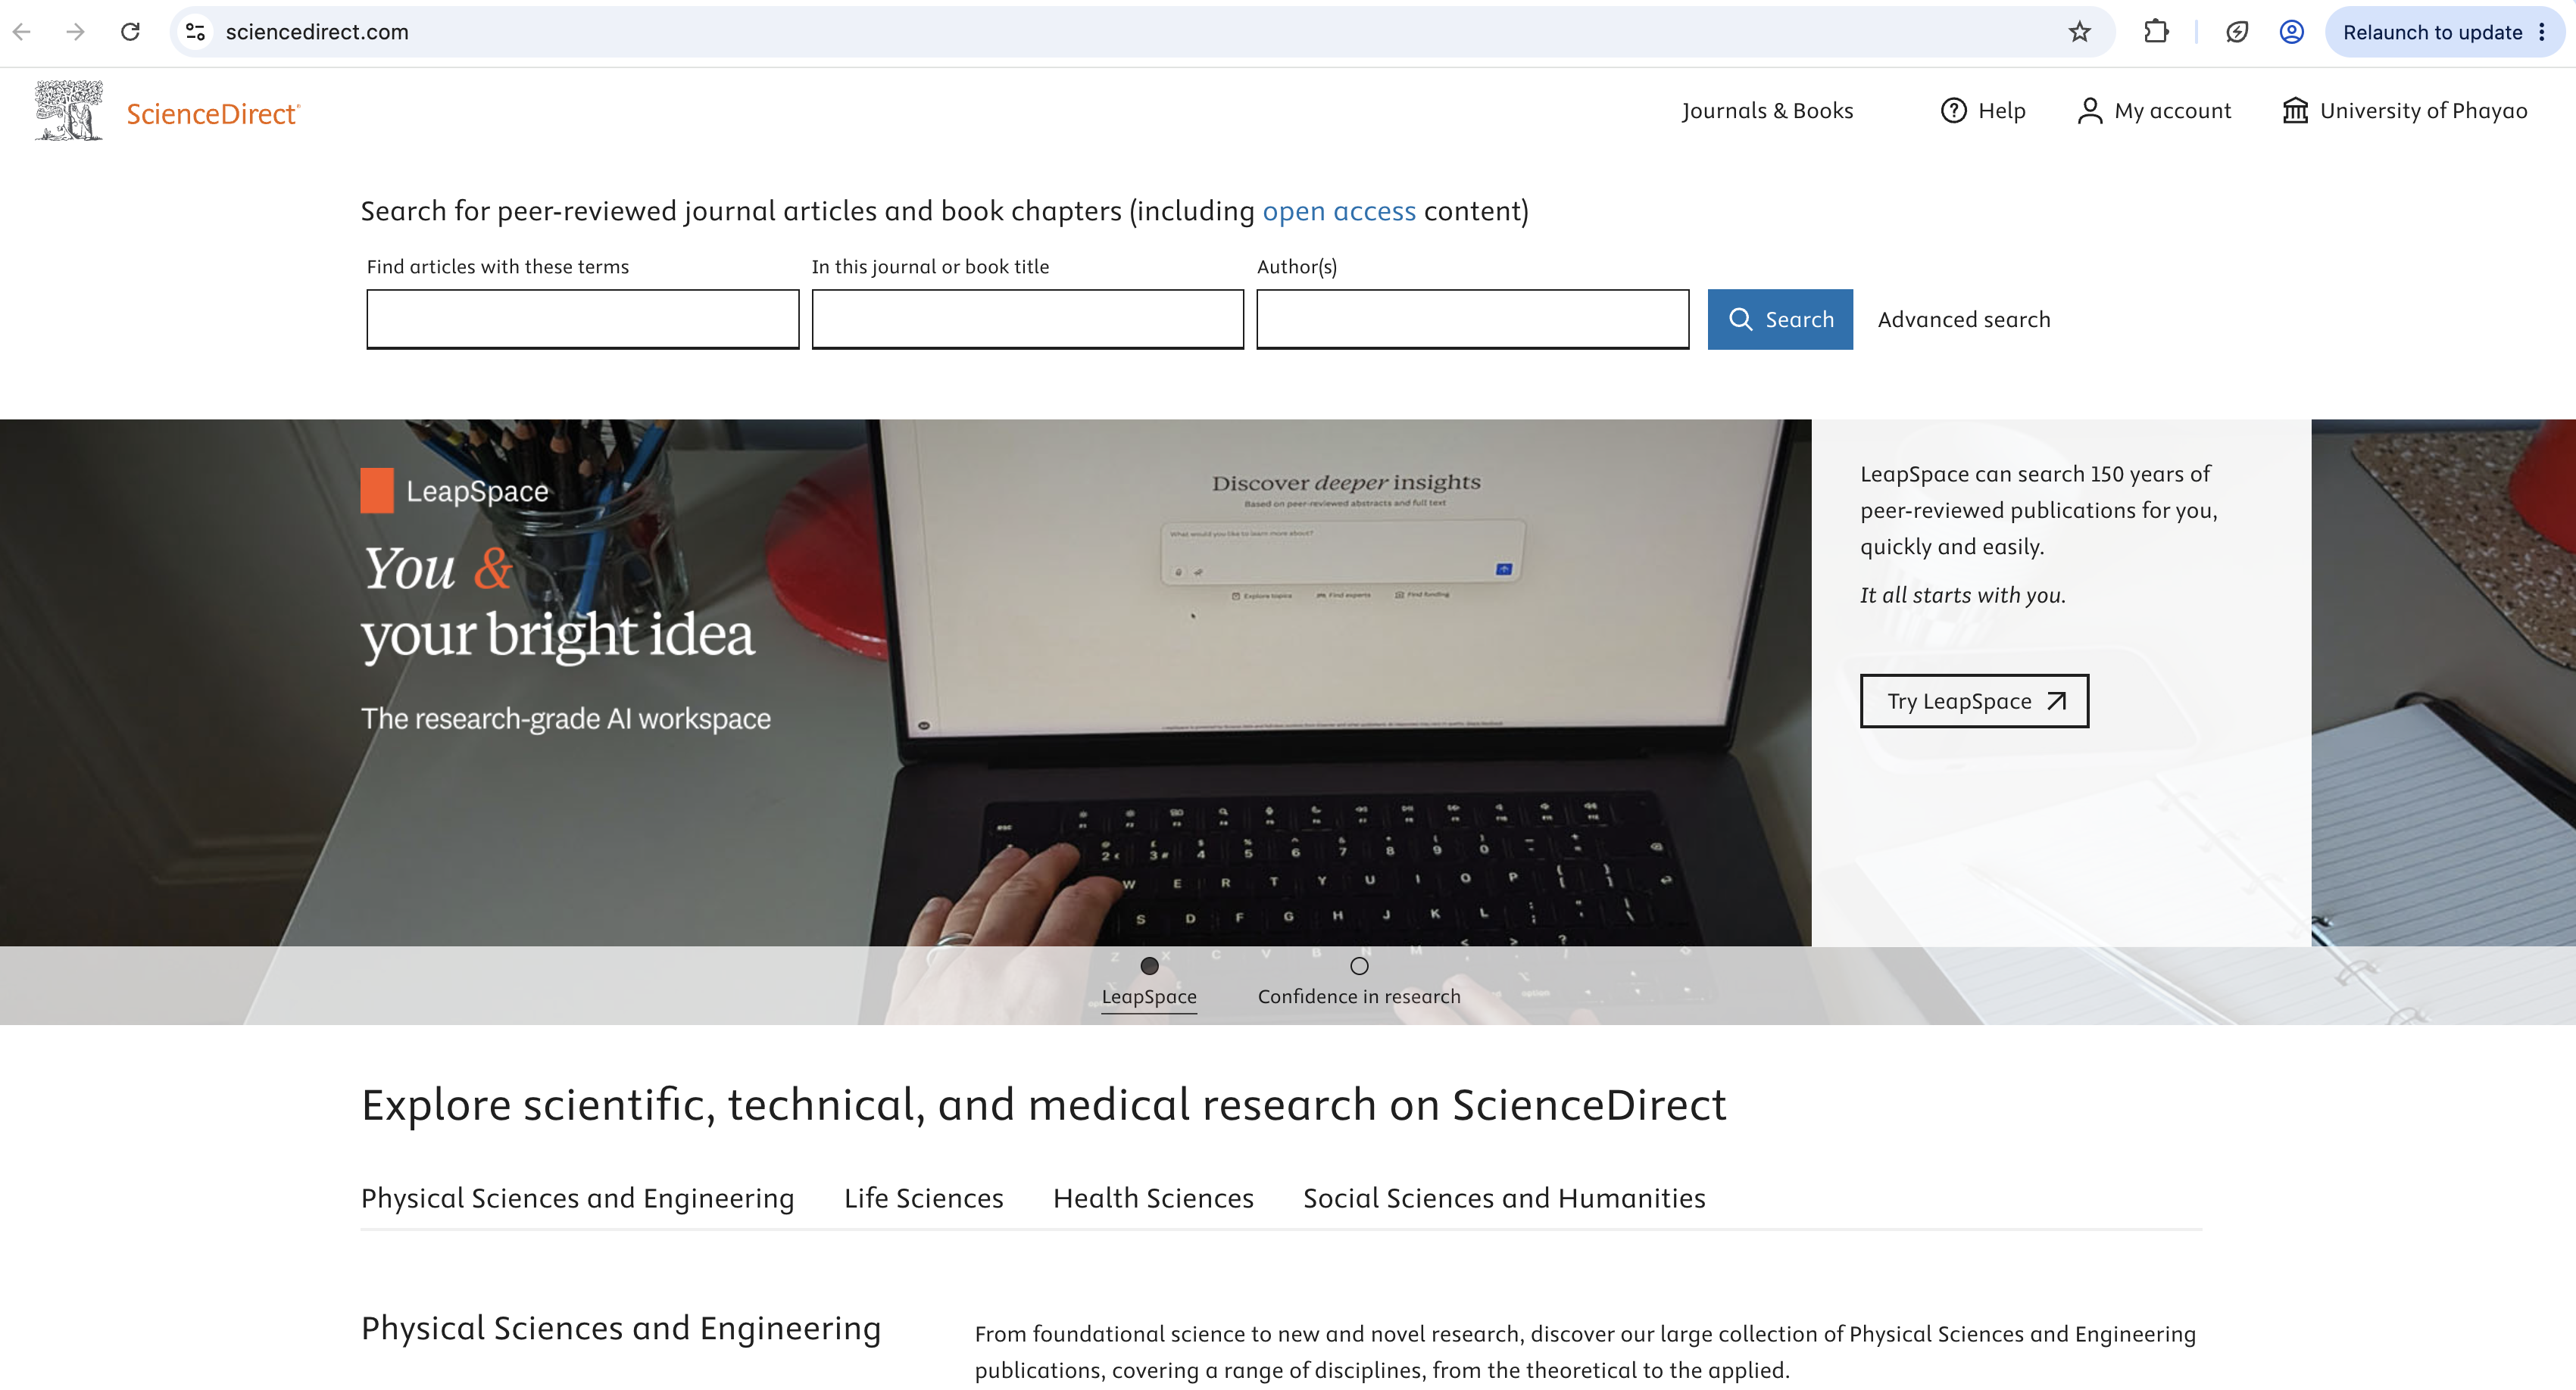Open the Physical Sciences and Engineering tab
The width and height of the screenshot is (2576, 1390).
577,1198
